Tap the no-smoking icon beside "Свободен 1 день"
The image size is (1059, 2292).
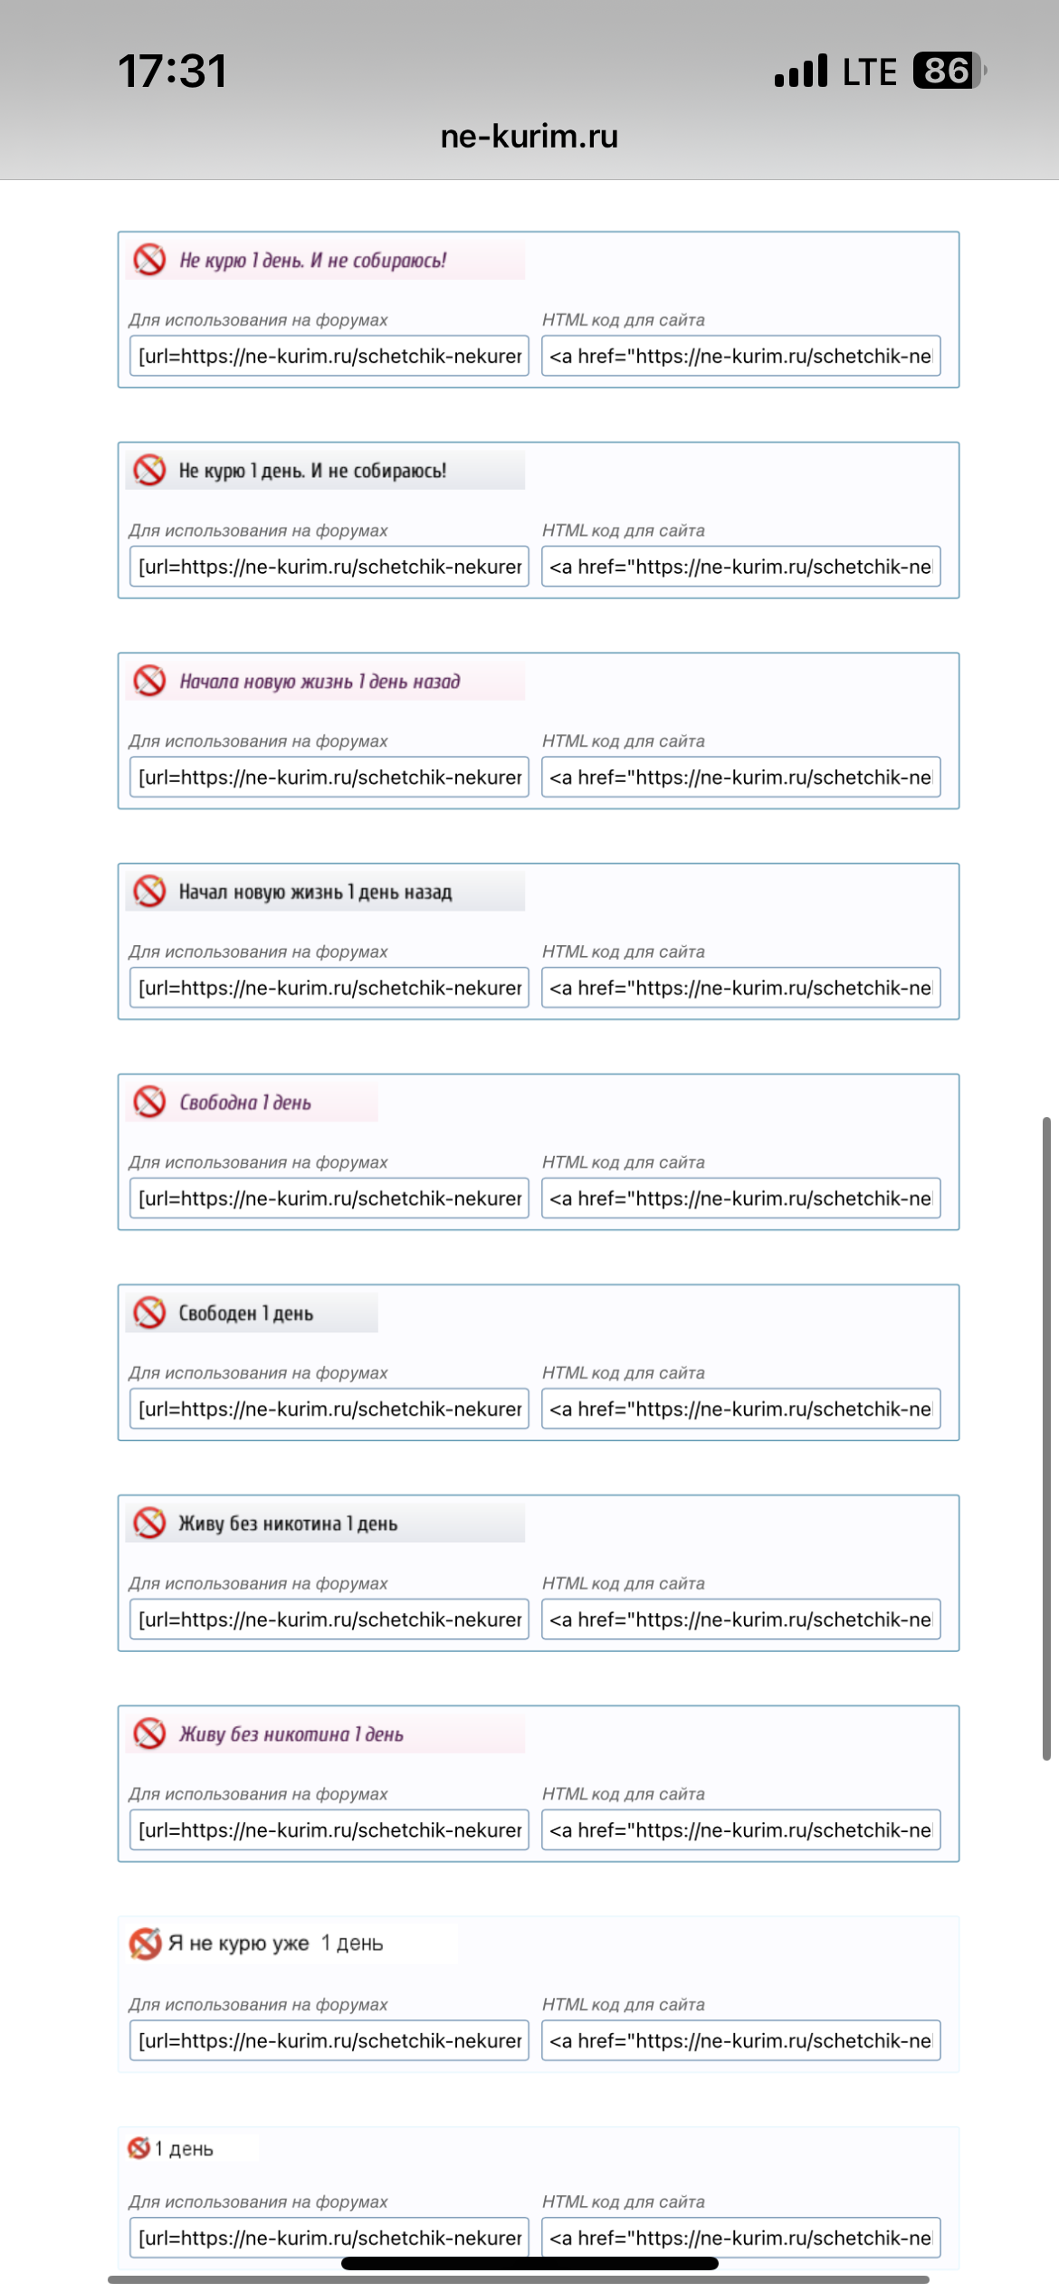149,1313
